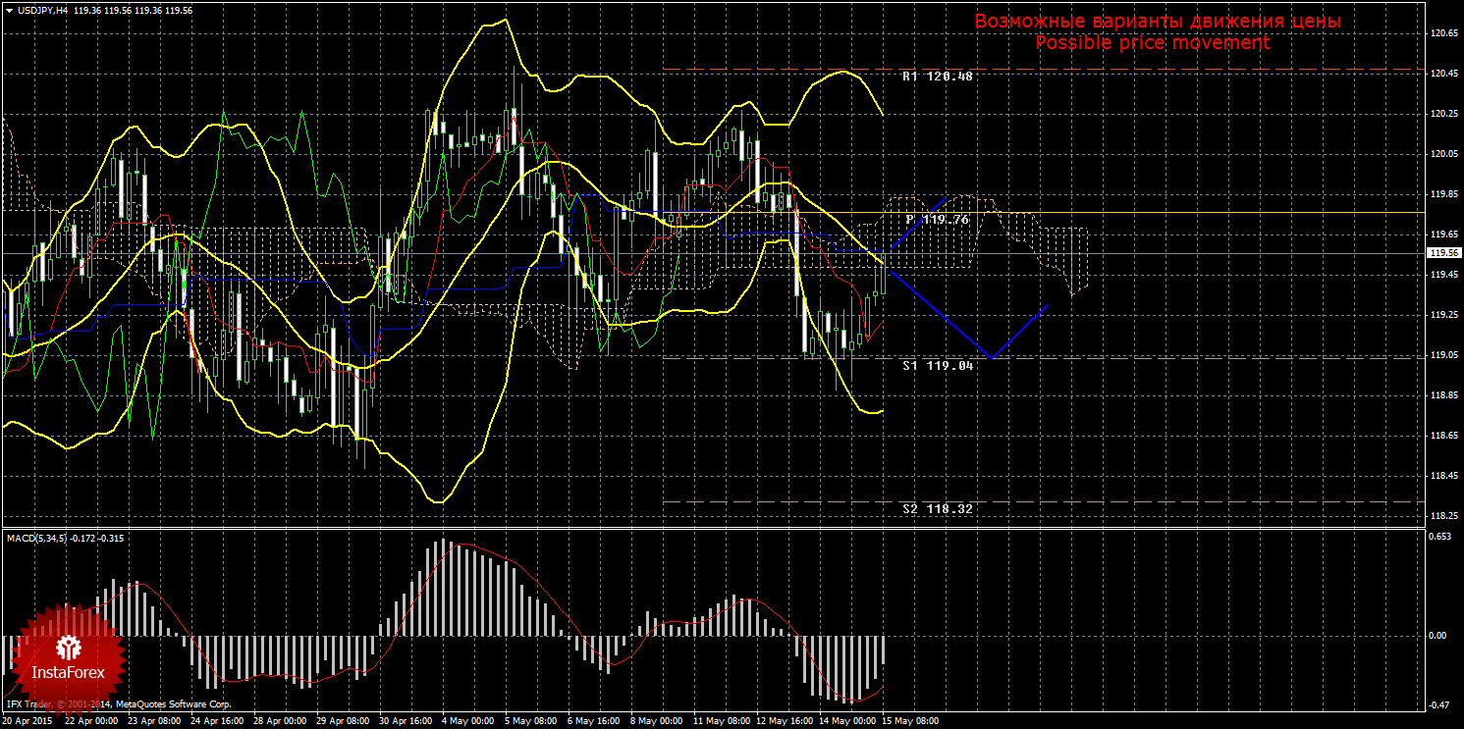Screen dimensions: 1464x729
Task: Click the 119.25 price axis value
Action: (1442, 315)
